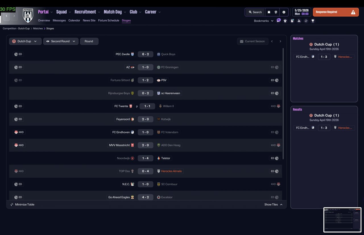
Task: Click the Dutch Cup ( 1 ) heading under Matches
Action: (326, 44)
